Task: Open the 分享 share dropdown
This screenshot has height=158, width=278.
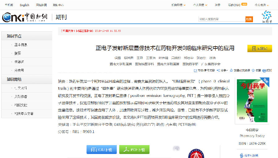Action: coord(223,70)
